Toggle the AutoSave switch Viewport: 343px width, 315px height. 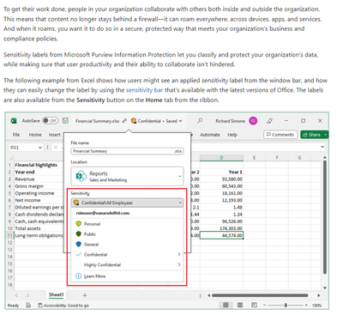[x=50, y=121]
